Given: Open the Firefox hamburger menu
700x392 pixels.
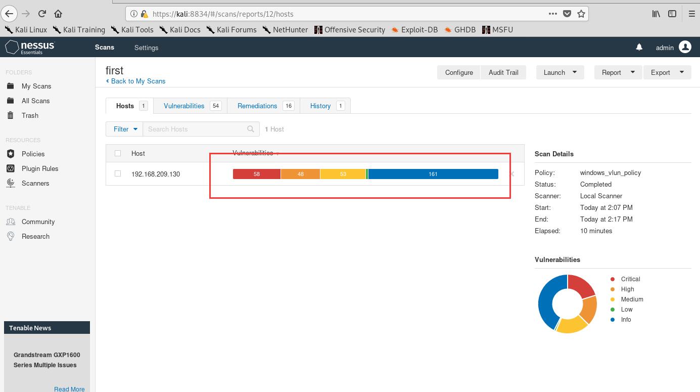Looking at the screenshot, I should pos(691,14).
